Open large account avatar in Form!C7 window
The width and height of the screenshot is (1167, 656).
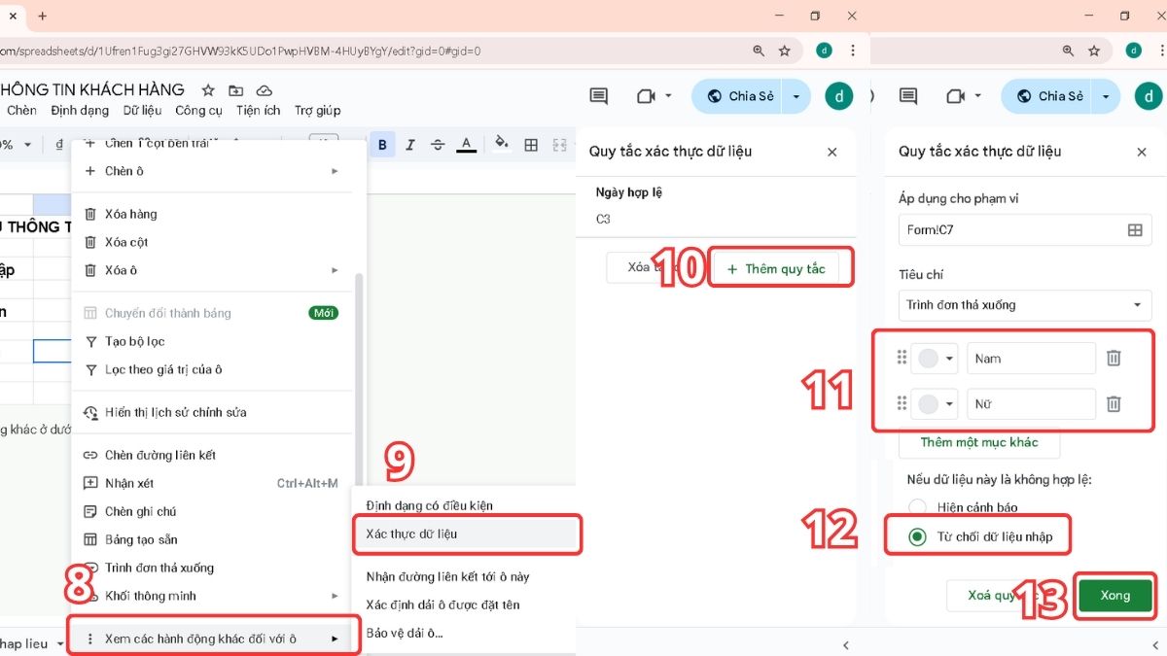click(x=1149, y=96)
